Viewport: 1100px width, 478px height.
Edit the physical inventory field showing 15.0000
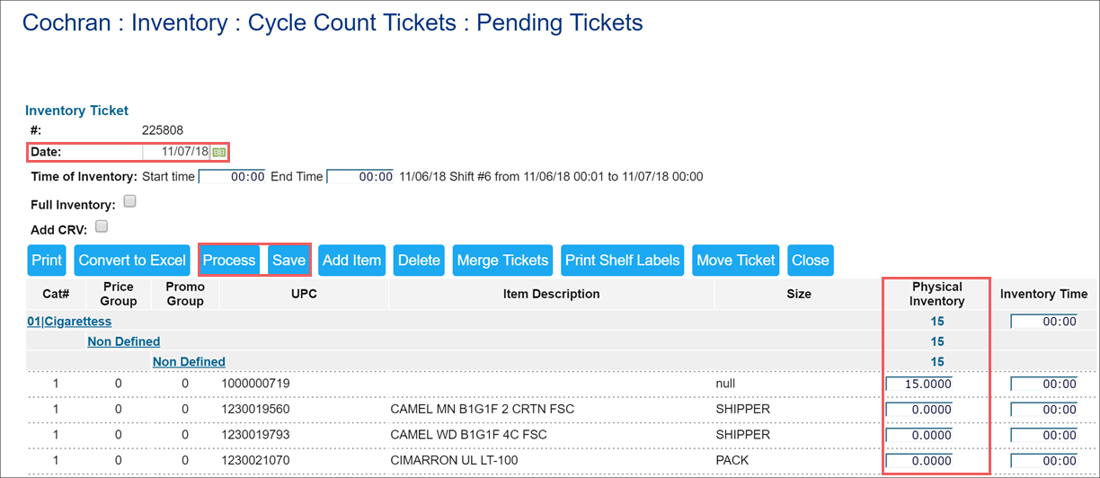[919, 385]
